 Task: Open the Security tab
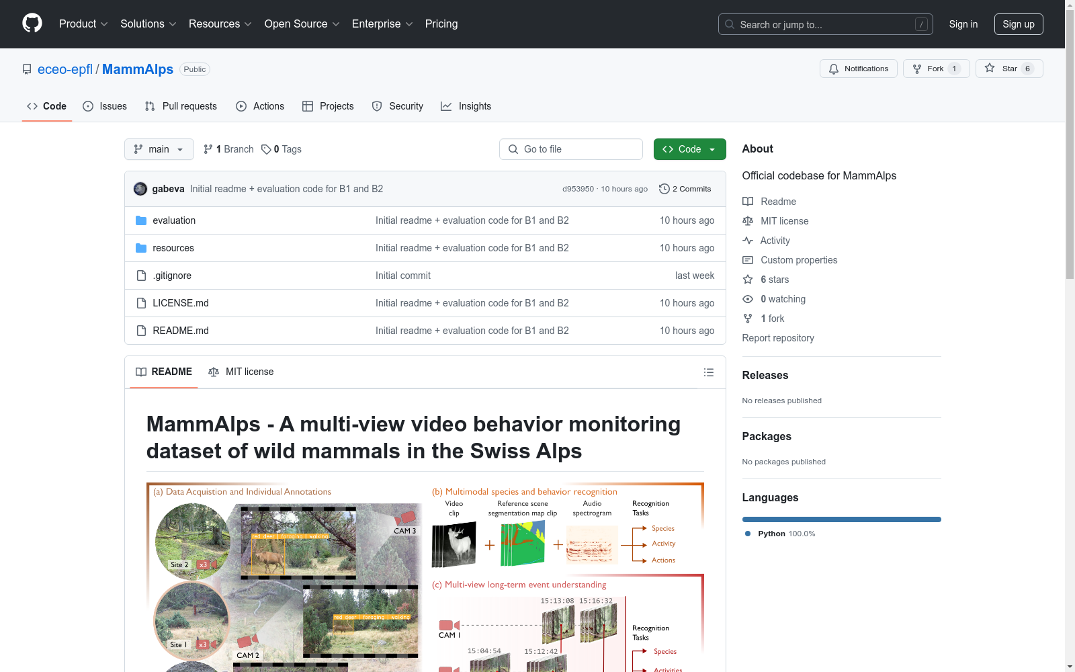pyautogui.click(x=398, y=106)
